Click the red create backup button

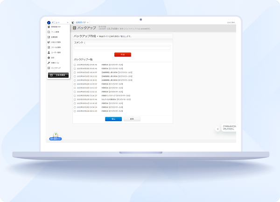click(x=123, y=54)
